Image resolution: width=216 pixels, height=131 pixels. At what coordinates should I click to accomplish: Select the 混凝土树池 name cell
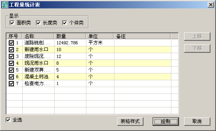point(39,77)
